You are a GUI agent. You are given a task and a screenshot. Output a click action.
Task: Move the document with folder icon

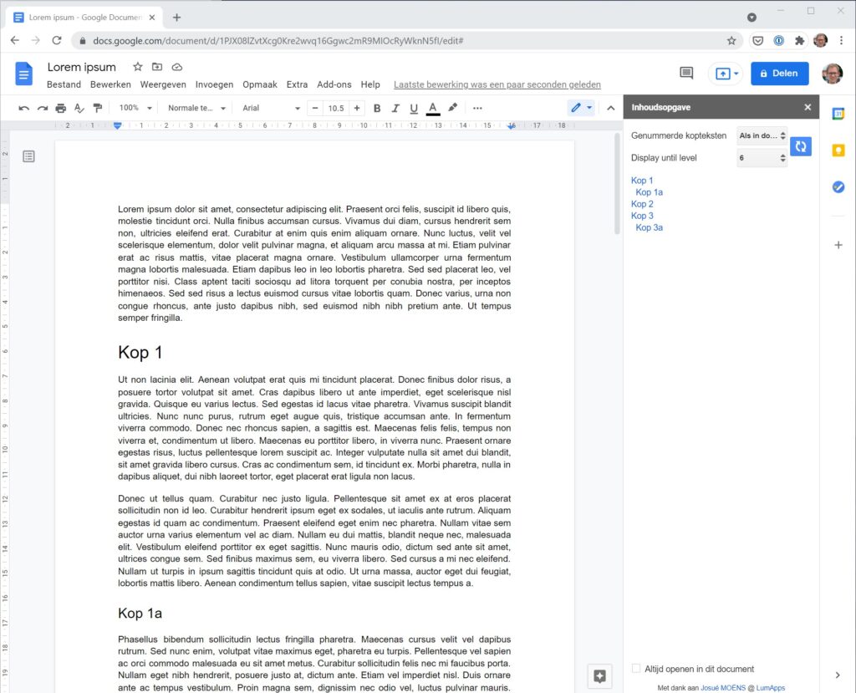tap(157, 67)
